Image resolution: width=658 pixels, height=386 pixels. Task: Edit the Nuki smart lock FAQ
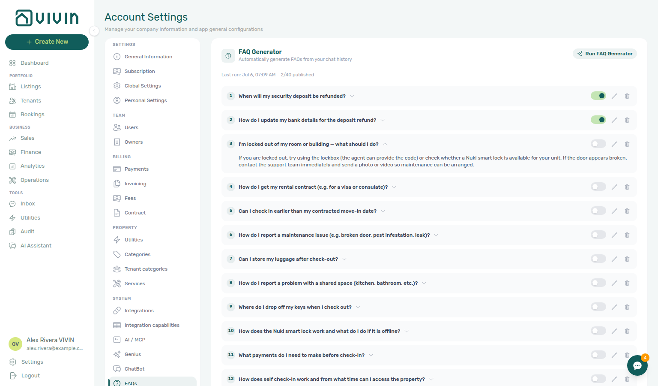[614, 331]
